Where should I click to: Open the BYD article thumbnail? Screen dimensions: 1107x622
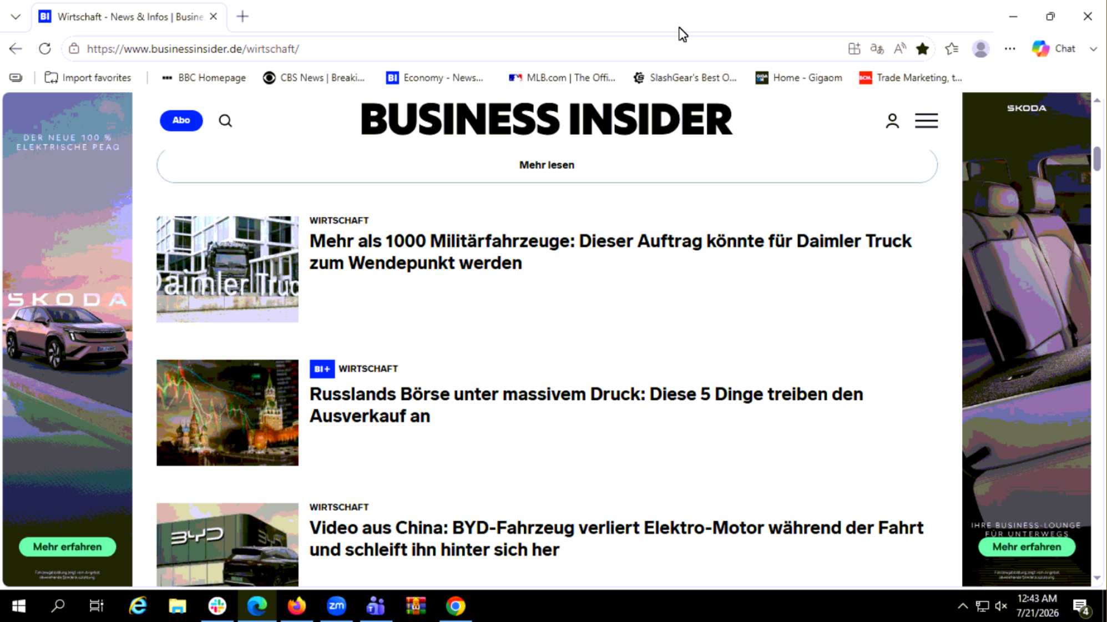click(x=228, y=545)
